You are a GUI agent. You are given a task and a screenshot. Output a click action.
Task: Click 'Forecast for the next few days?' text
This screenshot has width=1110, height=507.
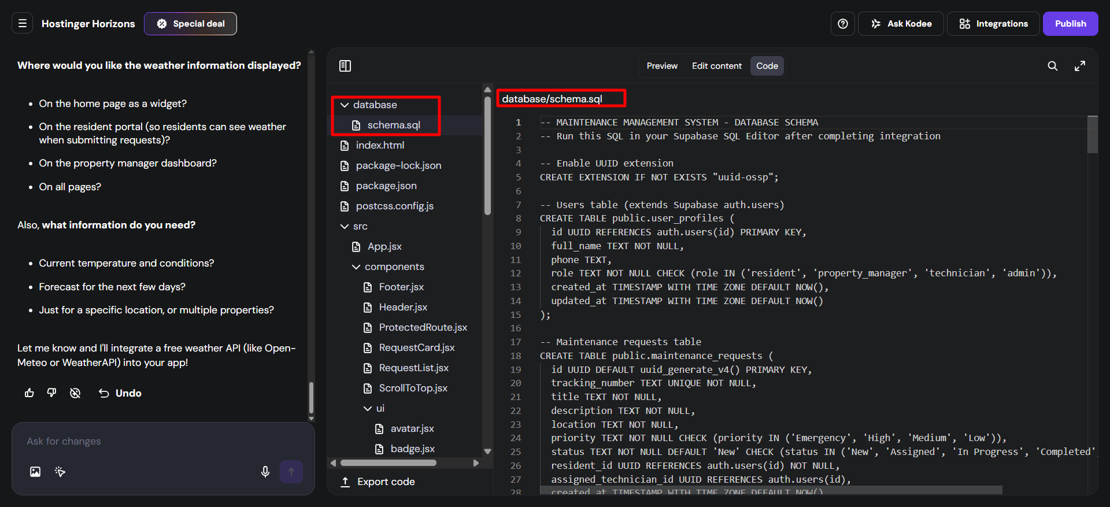click(112, 287)
